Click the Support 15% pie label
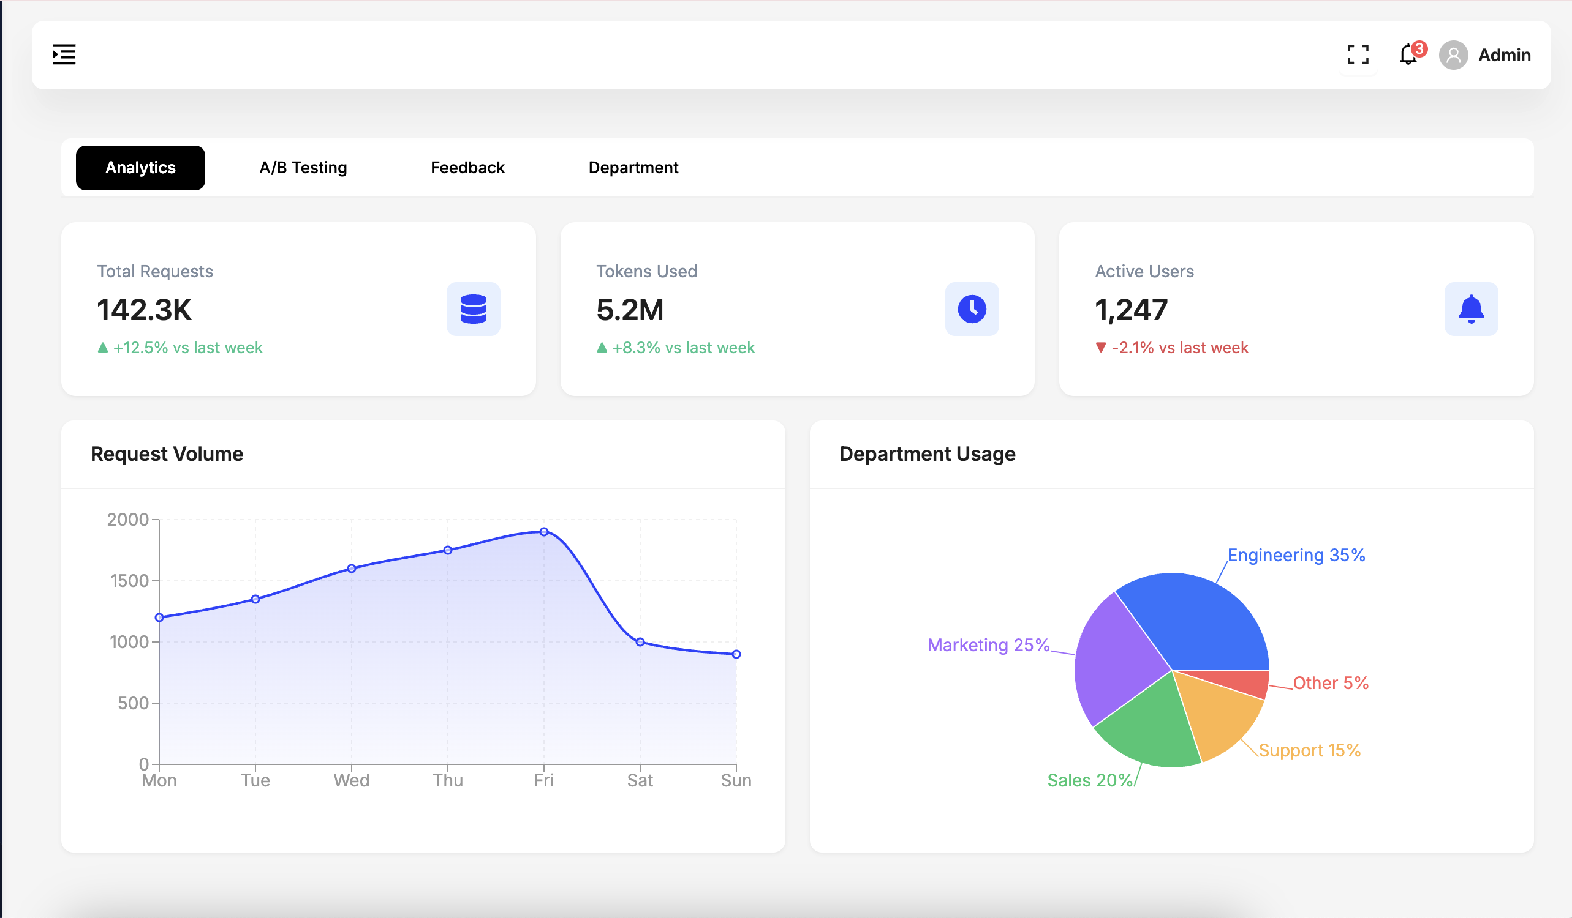 pos(1309,750)
